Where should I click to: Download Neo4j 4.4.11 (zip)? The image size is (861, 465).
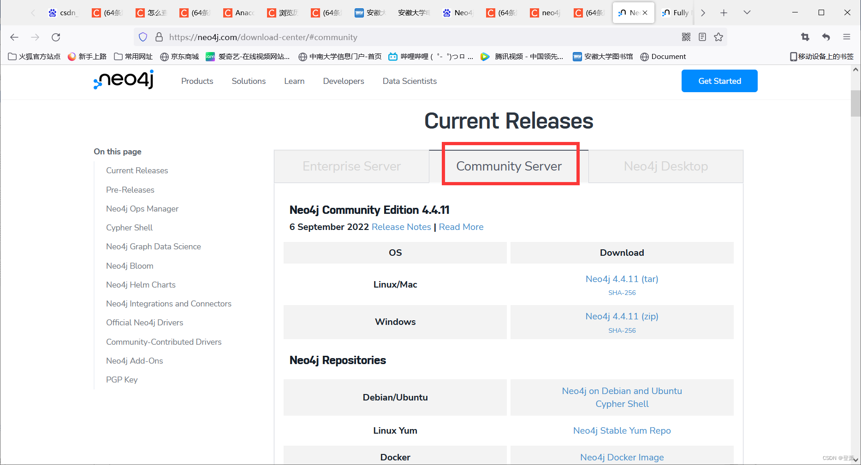click(622, 316)
